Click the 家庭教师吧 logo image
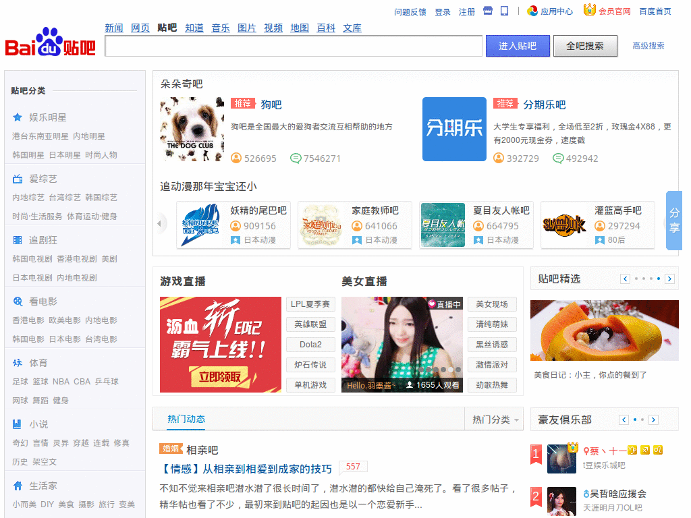The height and width of the screenshot is (518, 691). point(322,225)
